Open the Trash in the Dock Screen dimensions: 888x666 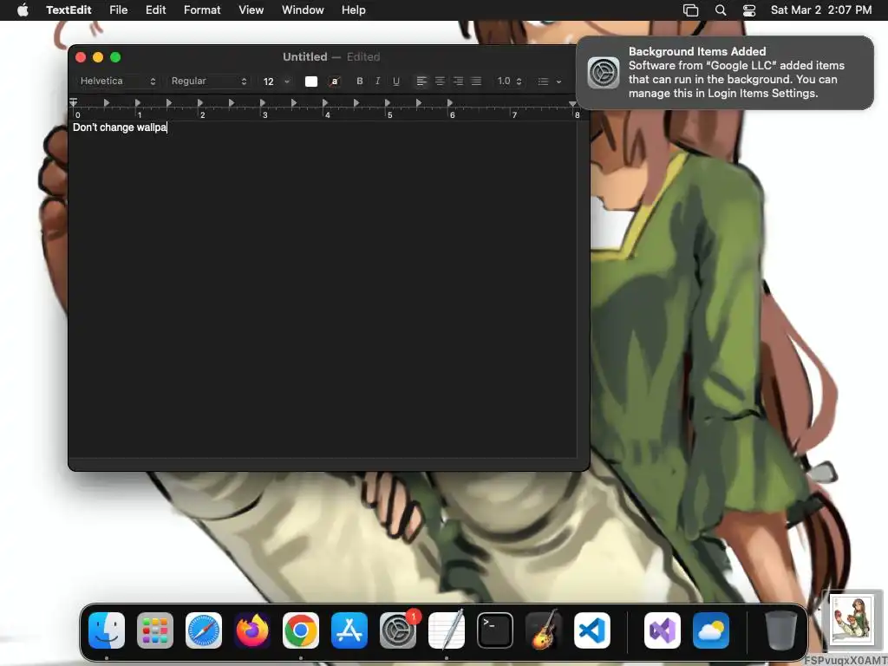(x=781, y=630)
